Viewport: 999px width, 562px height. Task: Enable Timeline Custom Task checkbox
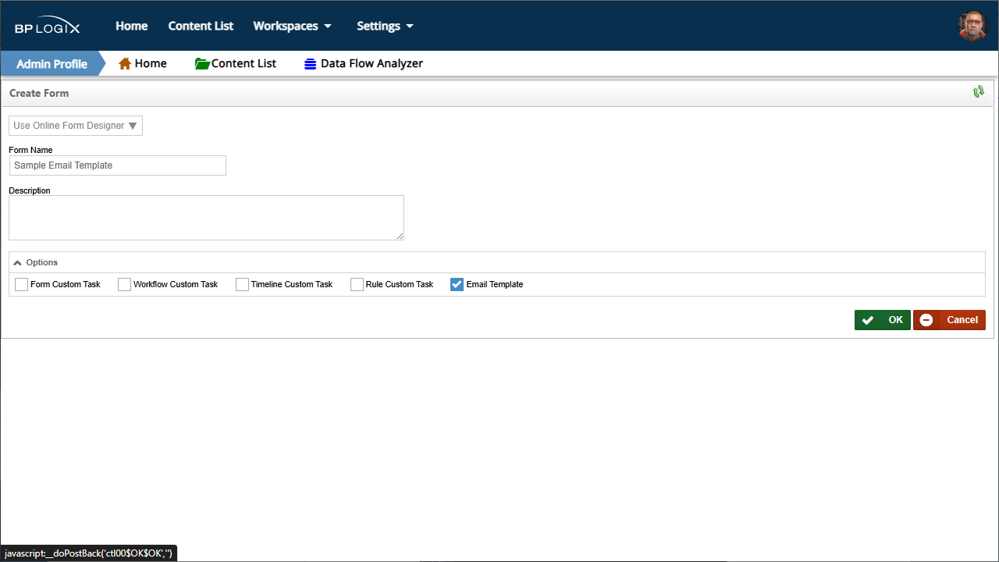[x=242, y=285]
